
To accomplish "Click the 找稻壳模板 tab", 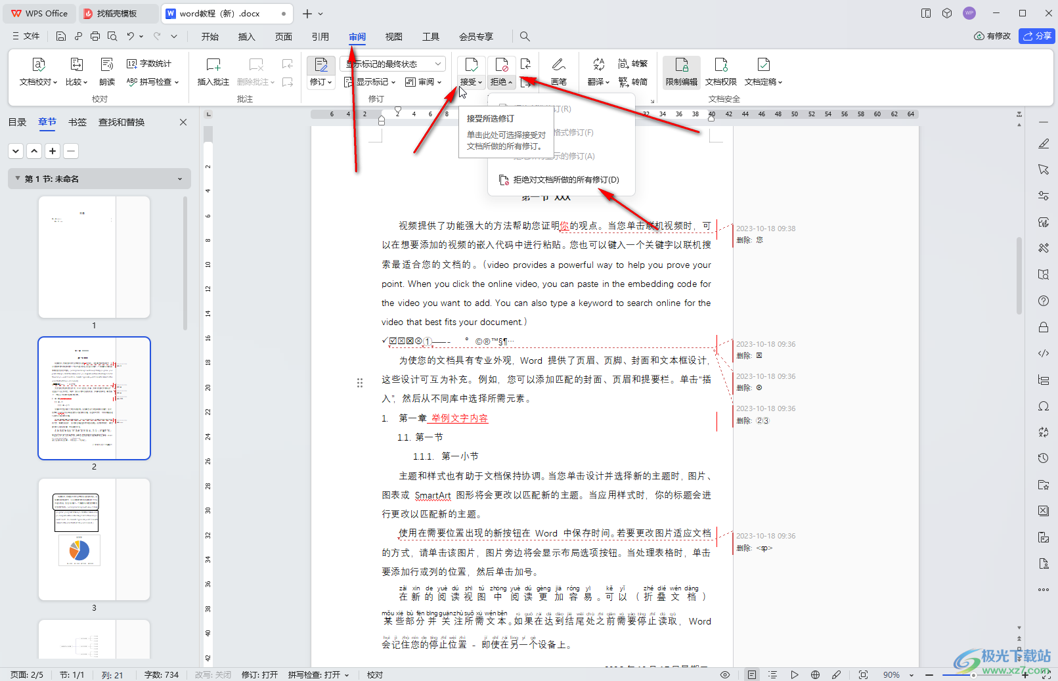I will tap(119, 13).
